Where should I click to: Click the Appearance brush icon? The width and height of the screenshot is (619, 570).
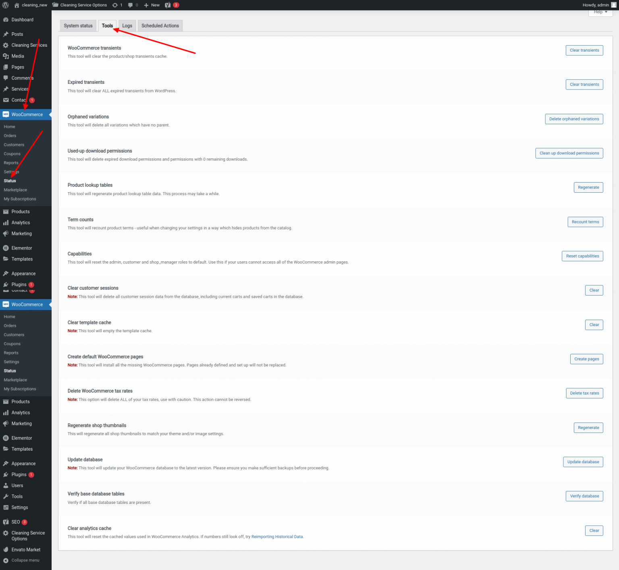[6, 273]
